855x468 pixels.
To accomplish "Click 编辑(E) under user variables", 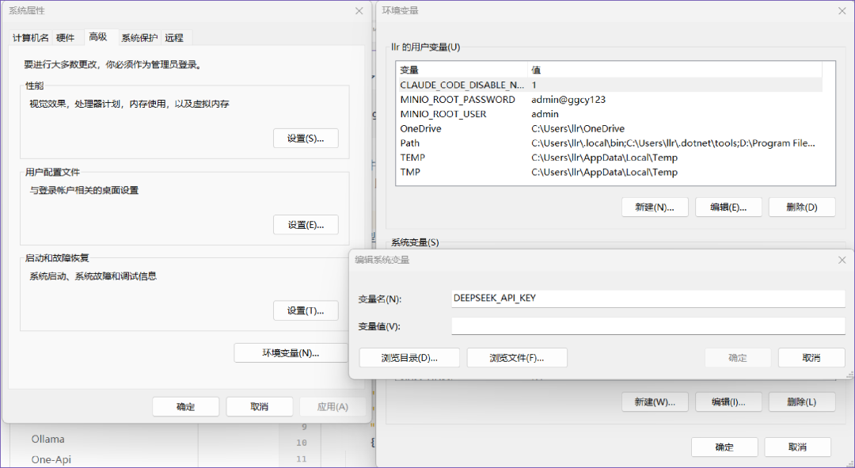I will tap(728, 207).
